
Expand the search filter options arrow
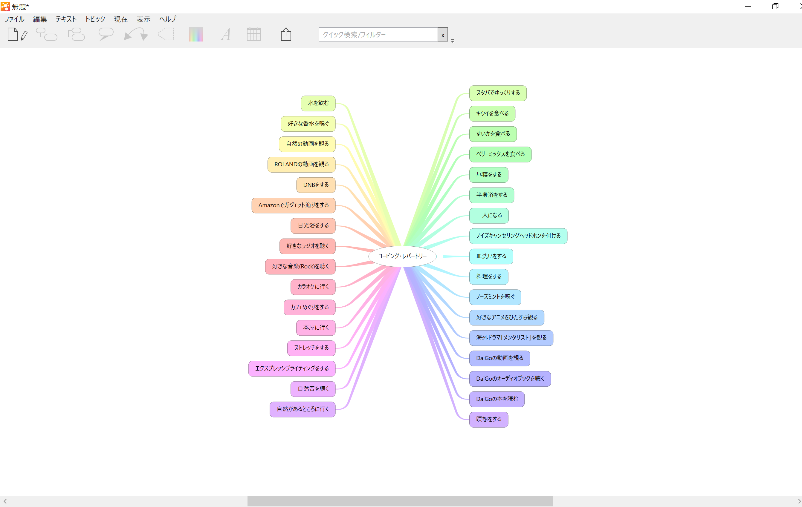point(452,41)
